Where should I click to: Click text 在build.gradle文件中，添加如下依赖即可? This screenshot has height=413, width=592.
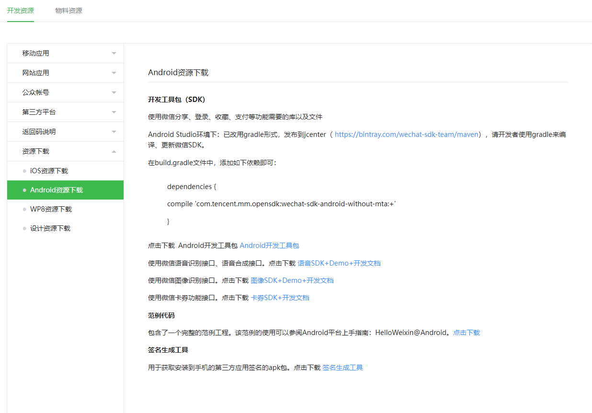(212, 163)
